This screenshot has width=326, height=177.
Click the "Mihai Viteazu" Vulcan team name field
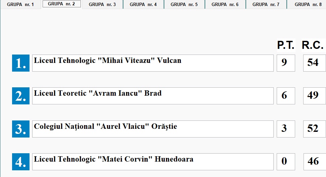click(x=153, y=63)
